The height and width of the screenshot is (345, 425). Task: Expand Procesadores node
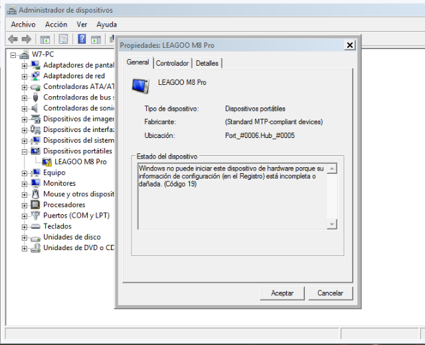tap(25, 206)
